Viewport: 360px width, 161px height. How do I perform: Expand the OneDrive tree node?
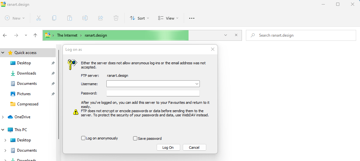(3, 117)
